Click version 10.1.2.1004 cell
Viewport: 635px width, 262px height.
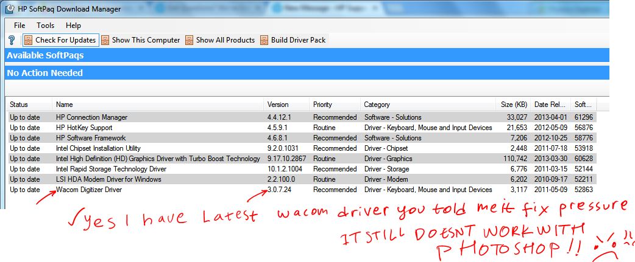pos(285,169)
